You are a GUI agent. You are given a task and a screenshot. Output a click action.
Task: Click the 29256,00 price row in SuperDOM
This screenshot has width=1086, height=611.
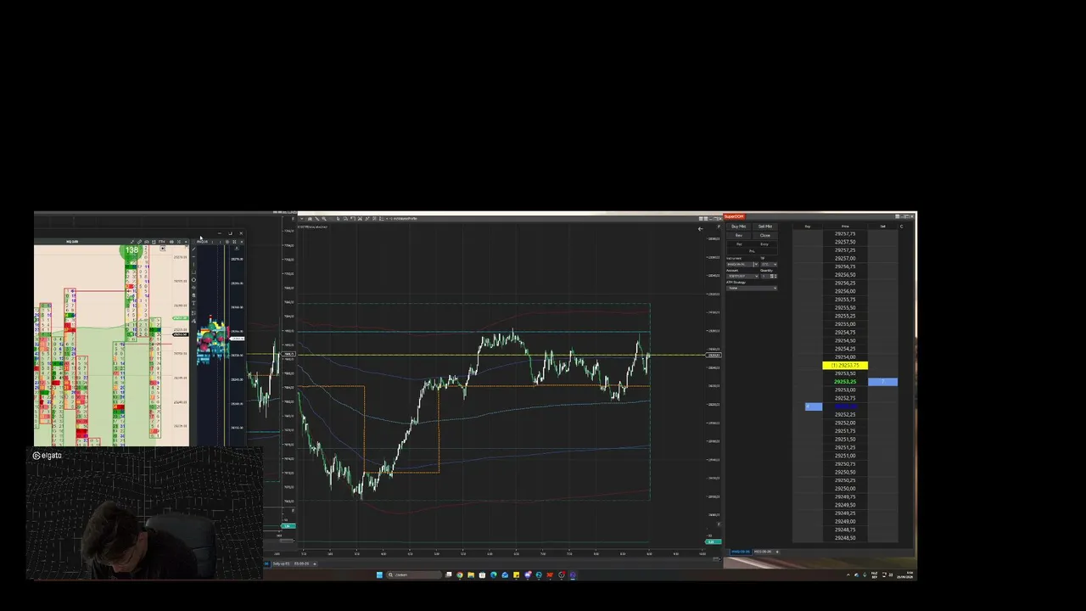point(845,291)
